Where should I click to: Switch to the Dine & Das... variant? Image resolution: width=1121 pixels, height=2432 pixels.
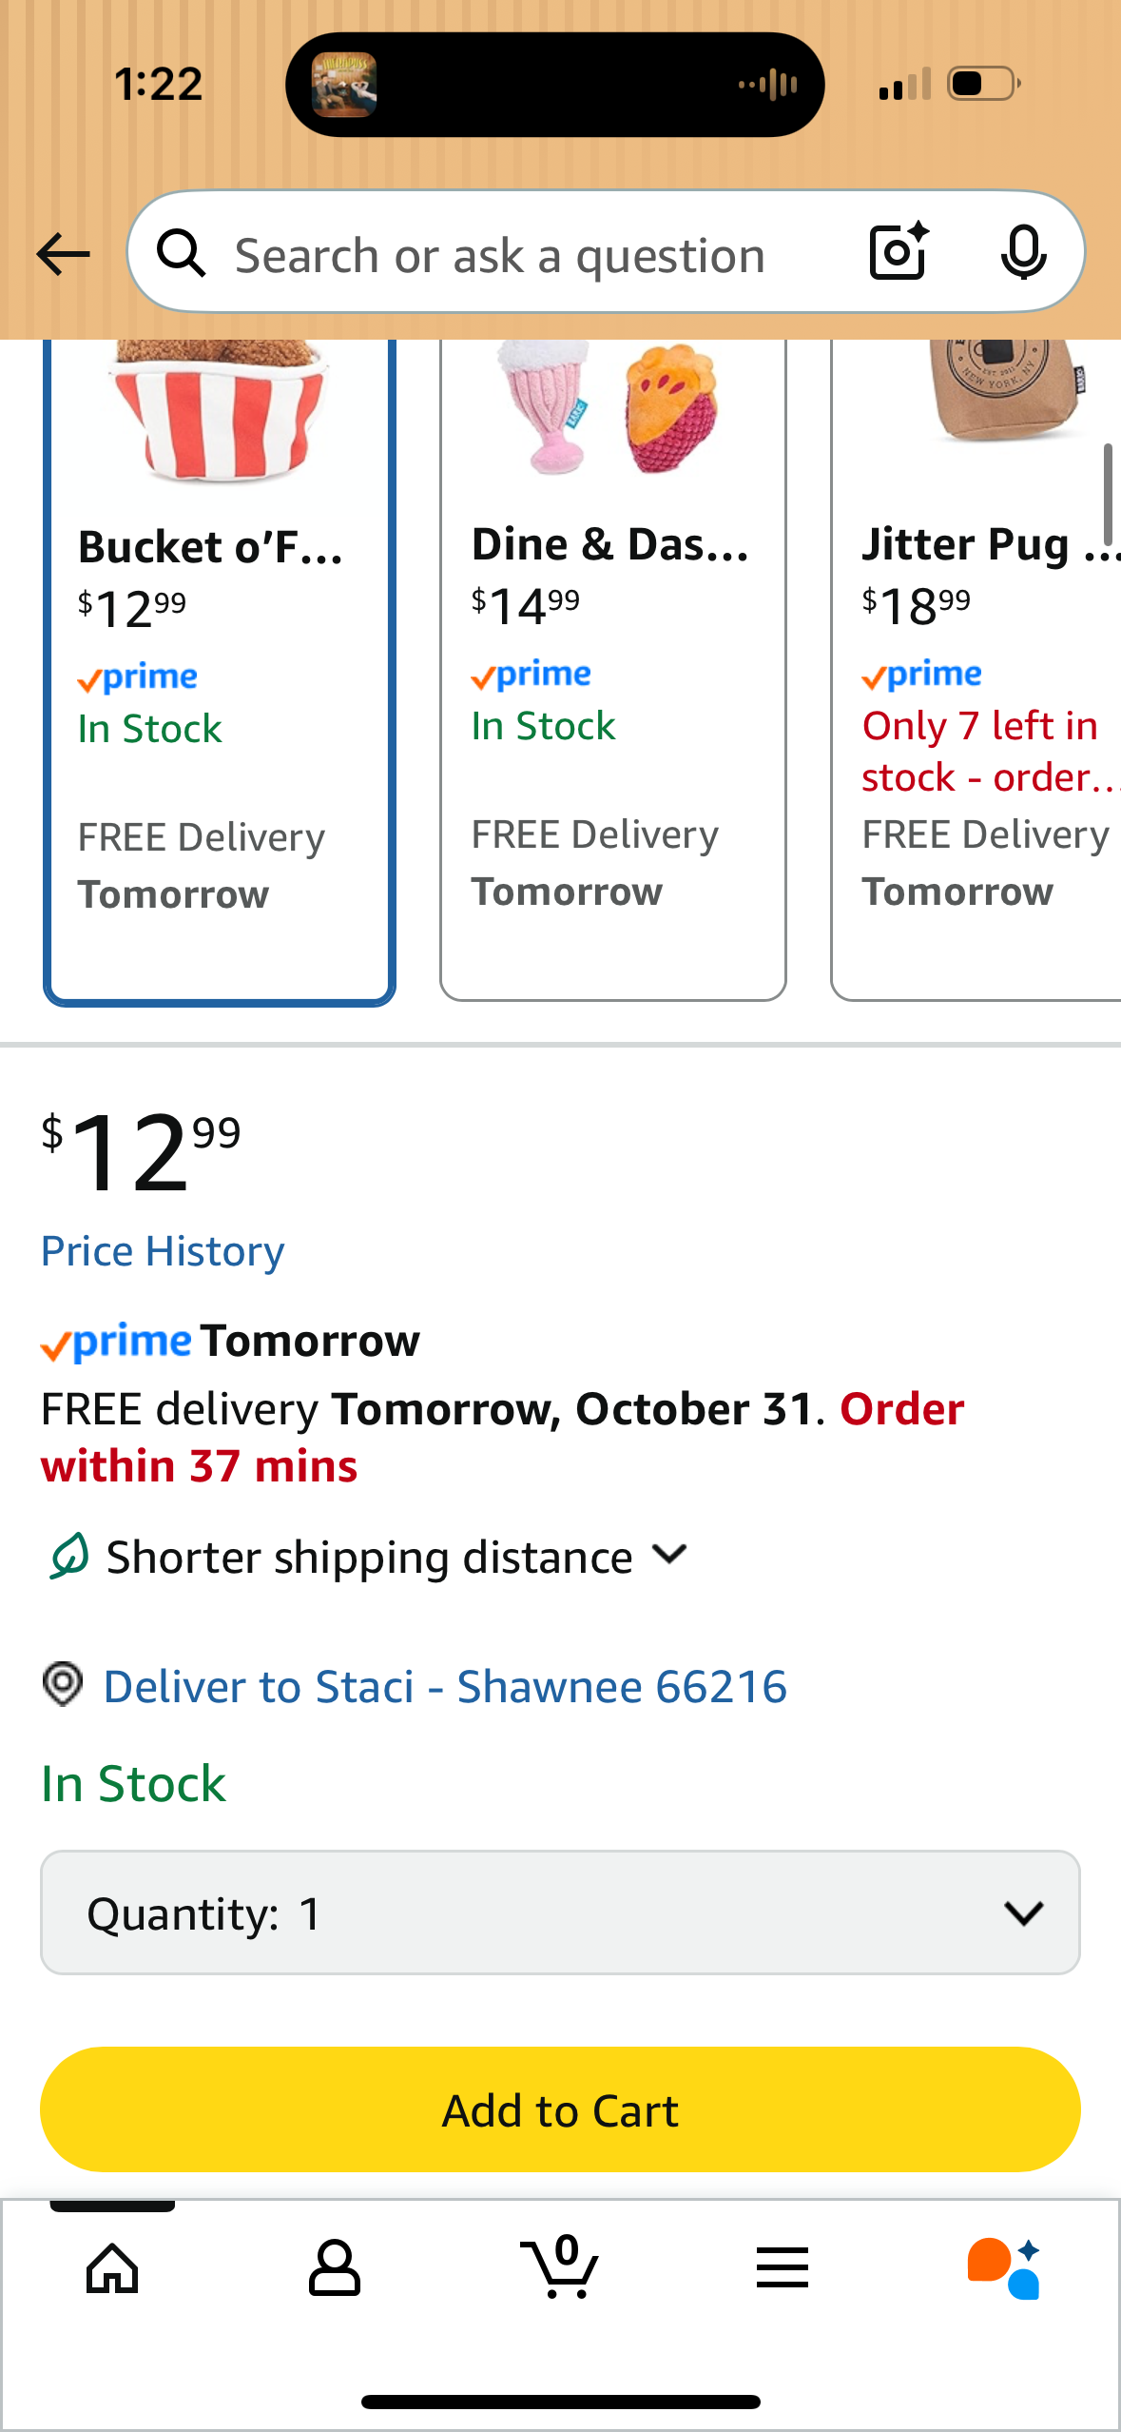[611, 666]
